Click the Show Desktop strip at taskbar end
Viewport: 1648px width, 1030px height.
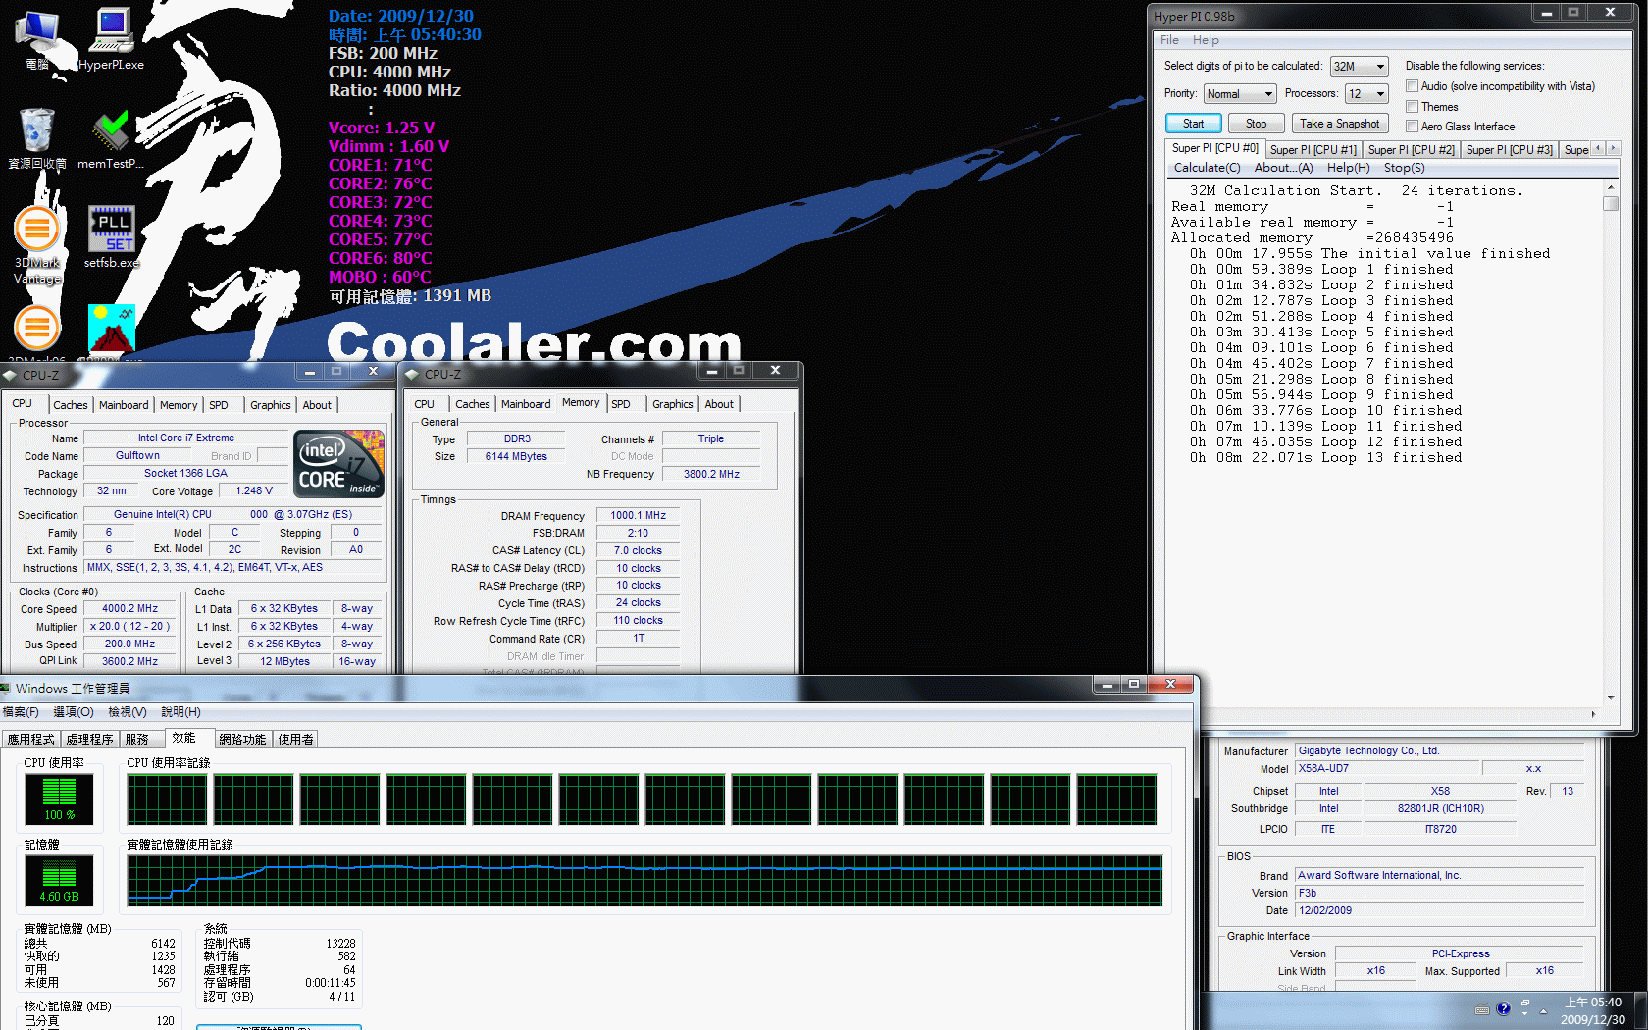1641,1010
